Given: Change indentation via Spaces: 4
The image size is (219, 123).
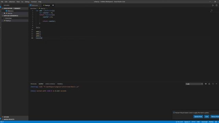Looking at the screenshot, I should tap(187, 122).
